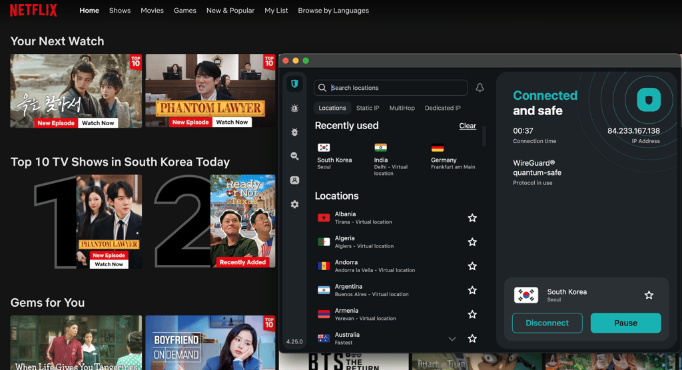
Task: Select recently used Germany Frankfurt
Action: tap(453, 156)
